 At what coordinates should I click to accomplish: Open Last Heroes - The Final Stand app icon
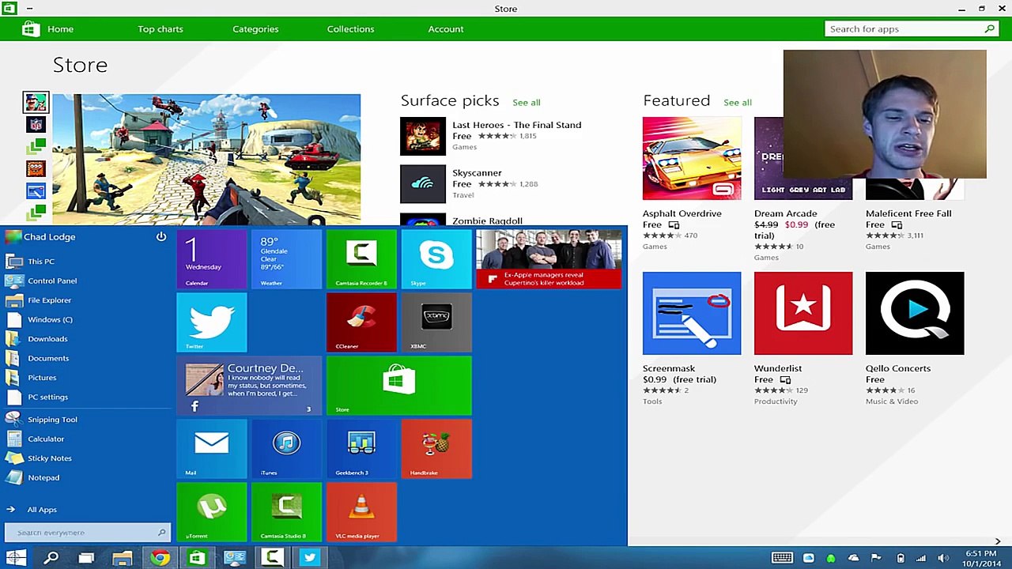(x=423, y=136)
